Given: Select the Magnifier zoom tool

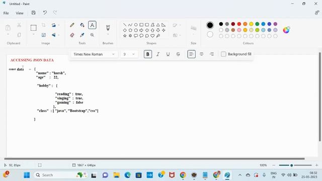Looking at the screenshot, I should [92, 35].
